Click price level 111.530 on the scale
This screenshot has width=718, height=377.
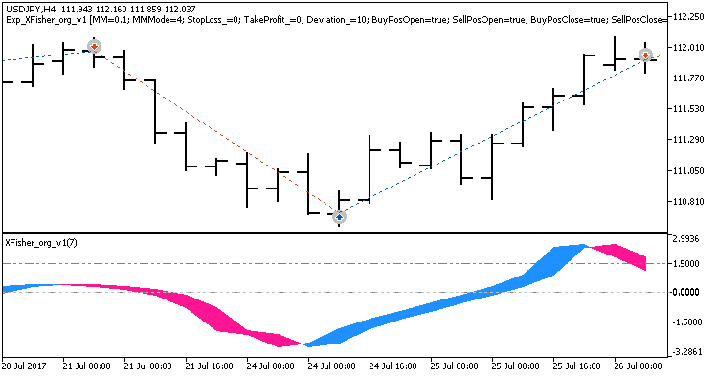688,109
